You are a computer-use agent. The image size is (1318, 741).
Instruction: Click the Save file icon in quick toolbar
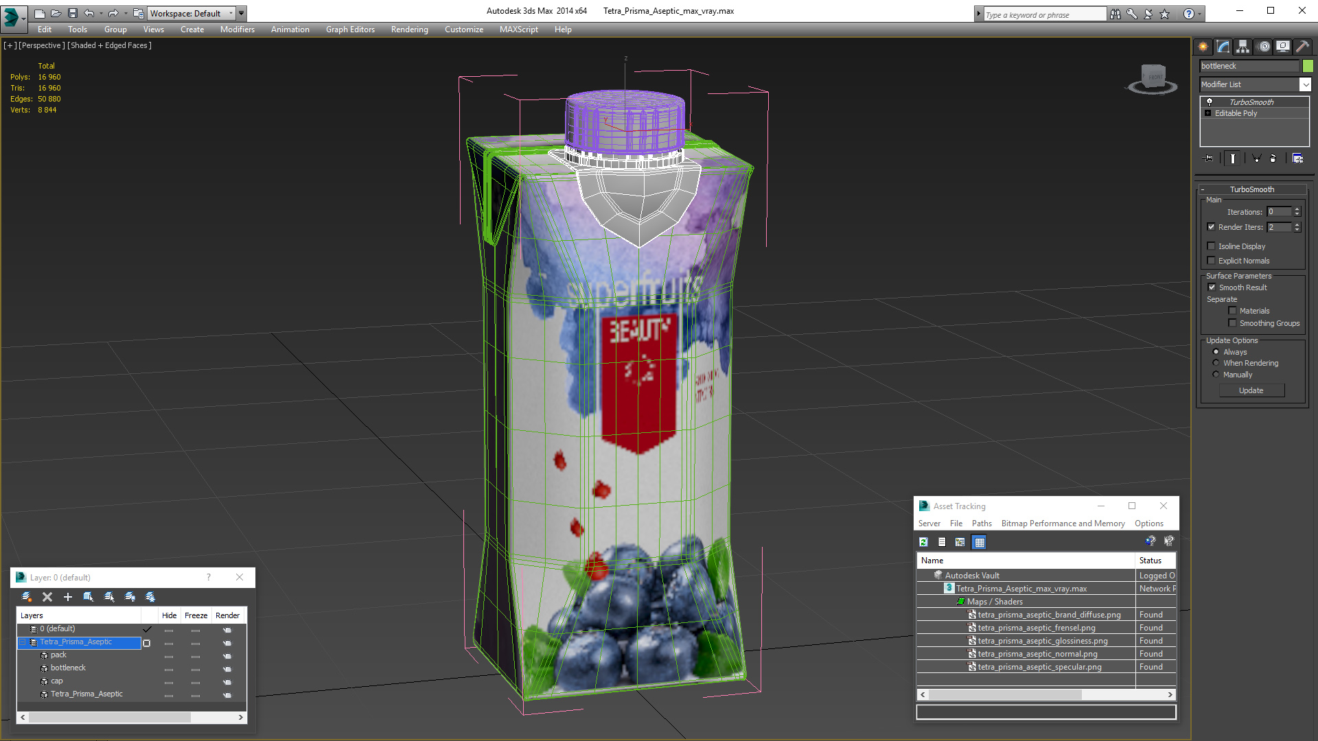72,13
